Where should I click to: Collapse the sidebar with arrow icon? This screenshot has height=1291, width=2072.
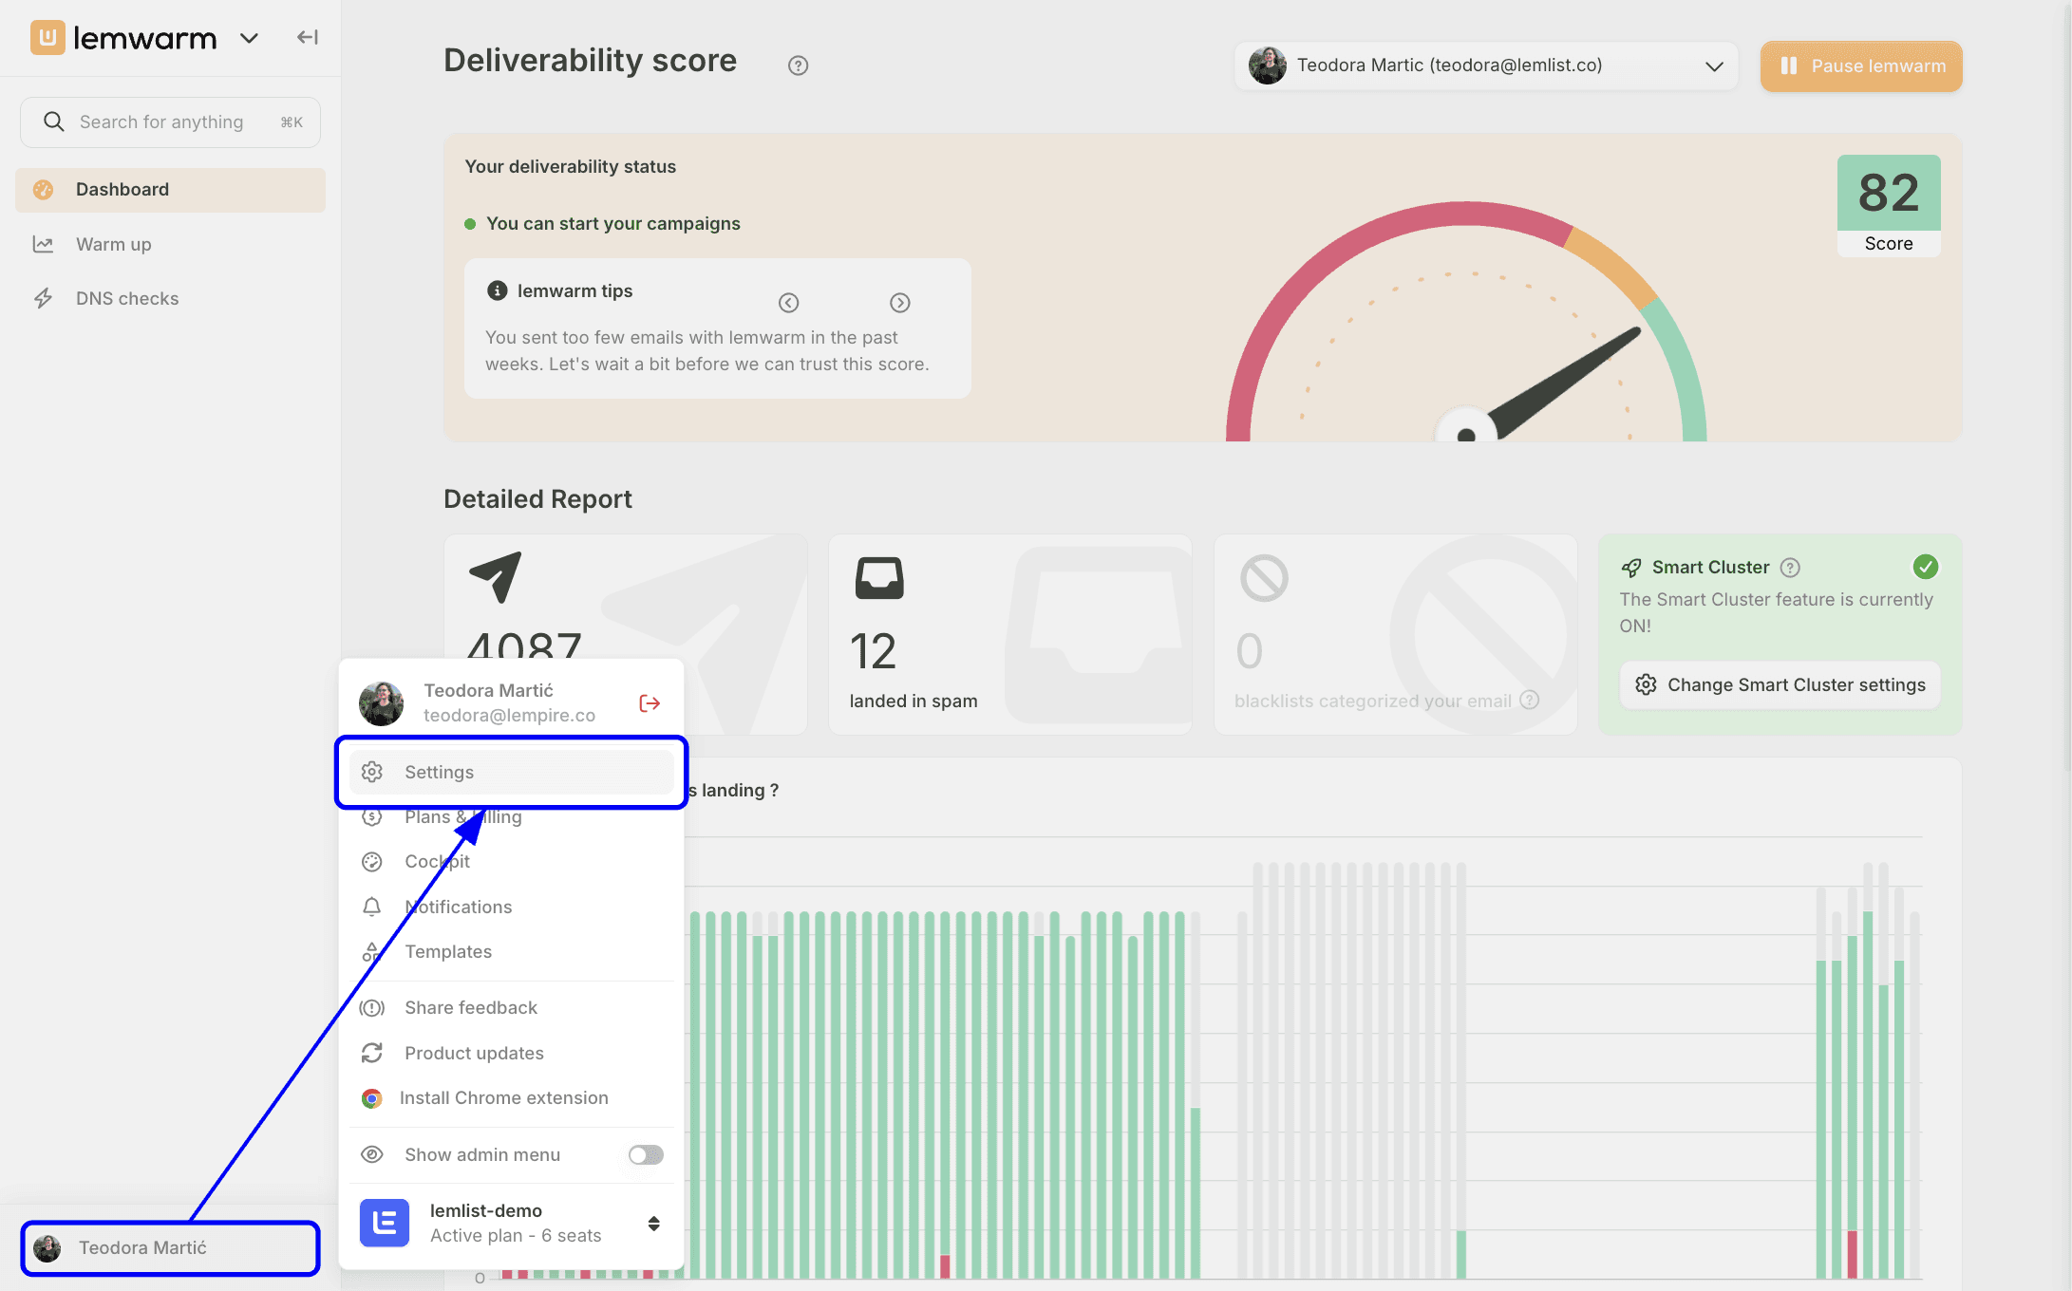[307, 37]
